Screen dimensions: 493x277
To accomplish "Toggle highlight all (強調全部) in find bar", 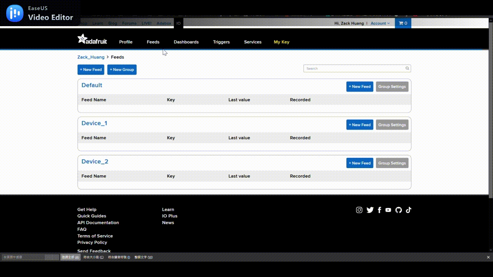I will 70,257.
